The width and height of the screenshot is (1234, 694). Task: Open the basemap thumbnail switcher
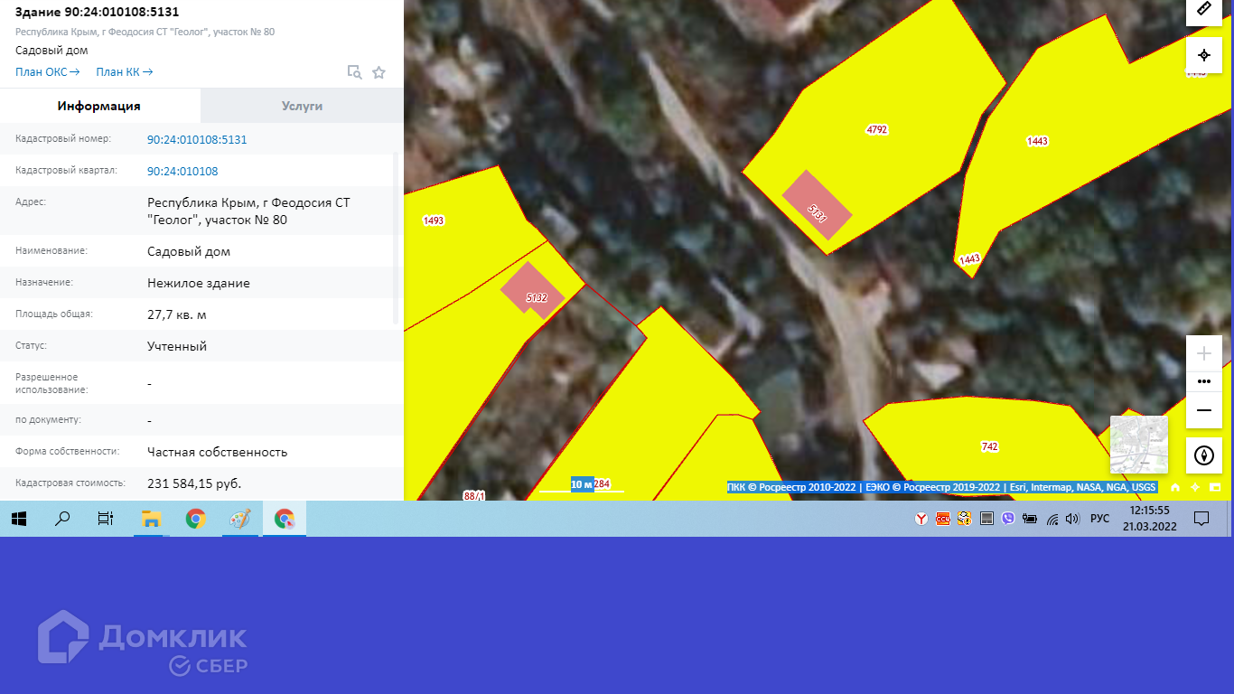click(1138, 444)
